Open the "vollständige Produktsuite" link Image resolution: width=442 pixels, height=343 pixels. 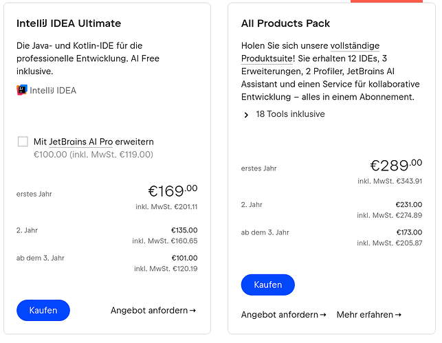coord(310,52)
